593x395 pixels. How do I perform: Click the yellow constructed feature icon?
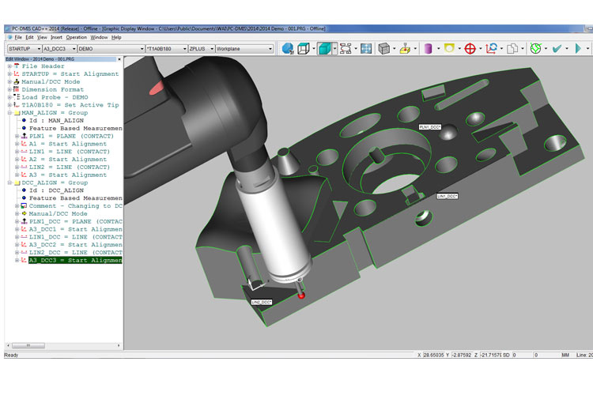[x=449, y=48]
